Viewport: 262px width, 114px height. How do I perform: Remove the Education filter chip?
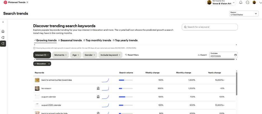pyautogui.click(x=49, y=64)
